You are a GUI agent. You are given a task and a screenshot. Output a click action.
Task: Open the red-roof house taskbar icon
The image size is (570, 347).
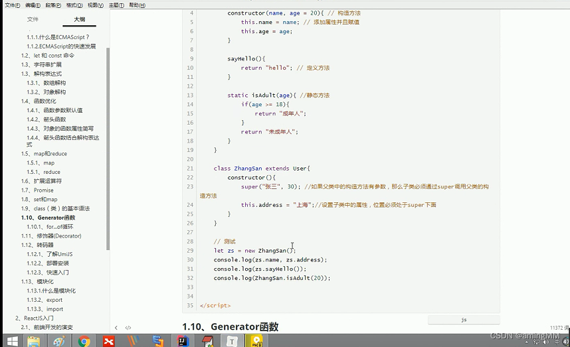pyautogui.click(x=207, y=341)
